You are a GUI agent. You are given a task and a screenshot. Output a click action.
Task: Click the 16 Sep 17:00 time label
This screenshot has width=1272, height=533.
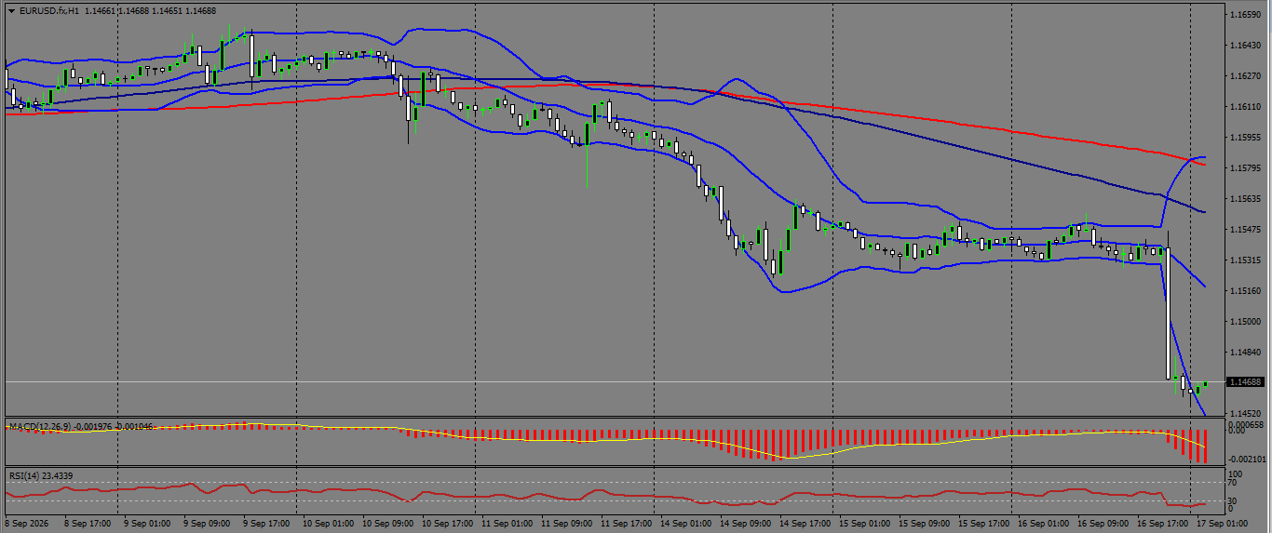click(1162, 524)
